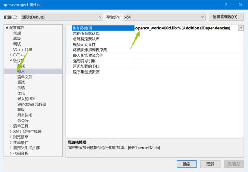Select 清单文件 under 链接器
This screenshot has width=248, height=172.
coord(25,77)
